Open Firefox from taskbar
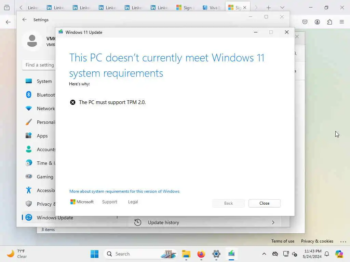The height and width of the screenshot is (262, 350). click(x=201, y=254)
